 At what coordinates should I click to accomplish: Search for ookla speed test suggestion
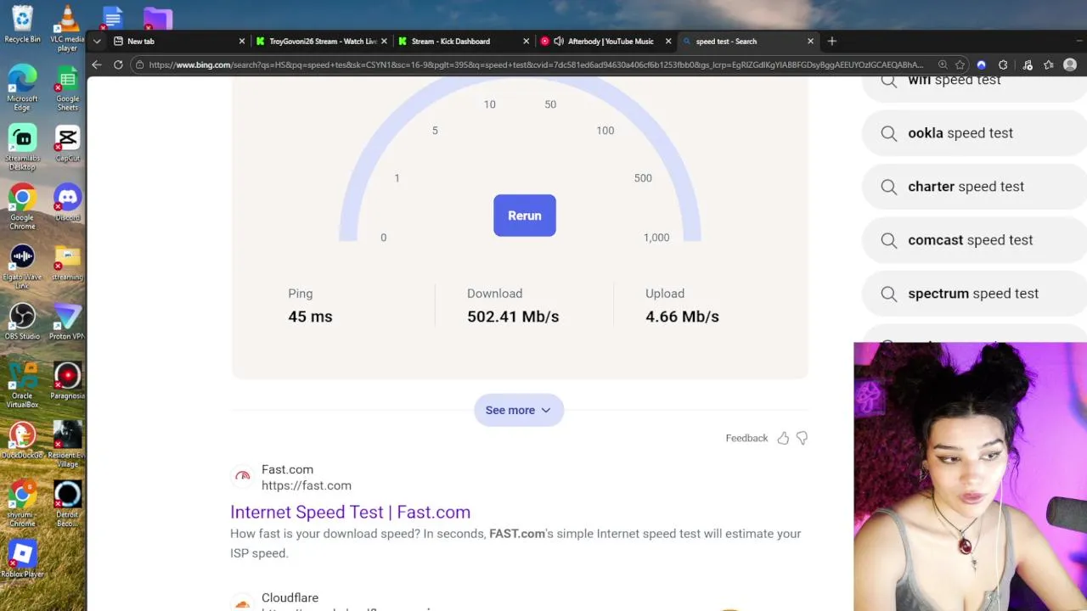click(x=960, y=133)
